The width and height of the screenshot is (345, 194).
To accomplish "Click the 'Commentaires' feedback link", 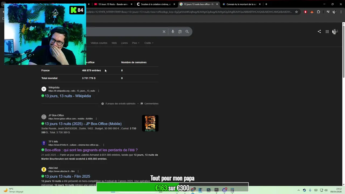I will (151, 103).
